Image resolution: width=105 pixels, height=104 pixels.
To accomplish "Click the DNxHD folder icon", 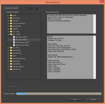I will click(11, 29).
